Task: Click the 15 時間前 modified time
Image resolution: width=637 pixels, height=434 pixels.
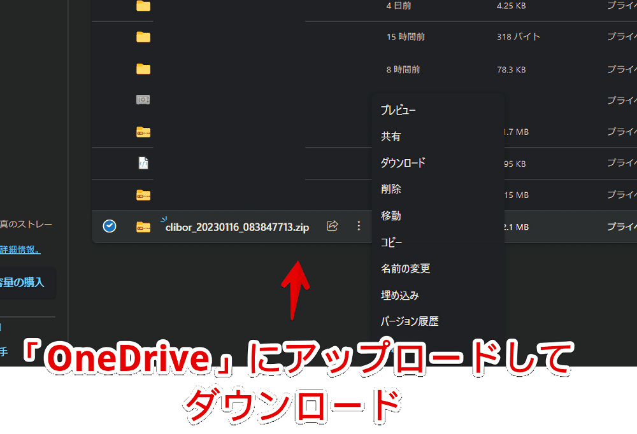Action: [405, 37]
